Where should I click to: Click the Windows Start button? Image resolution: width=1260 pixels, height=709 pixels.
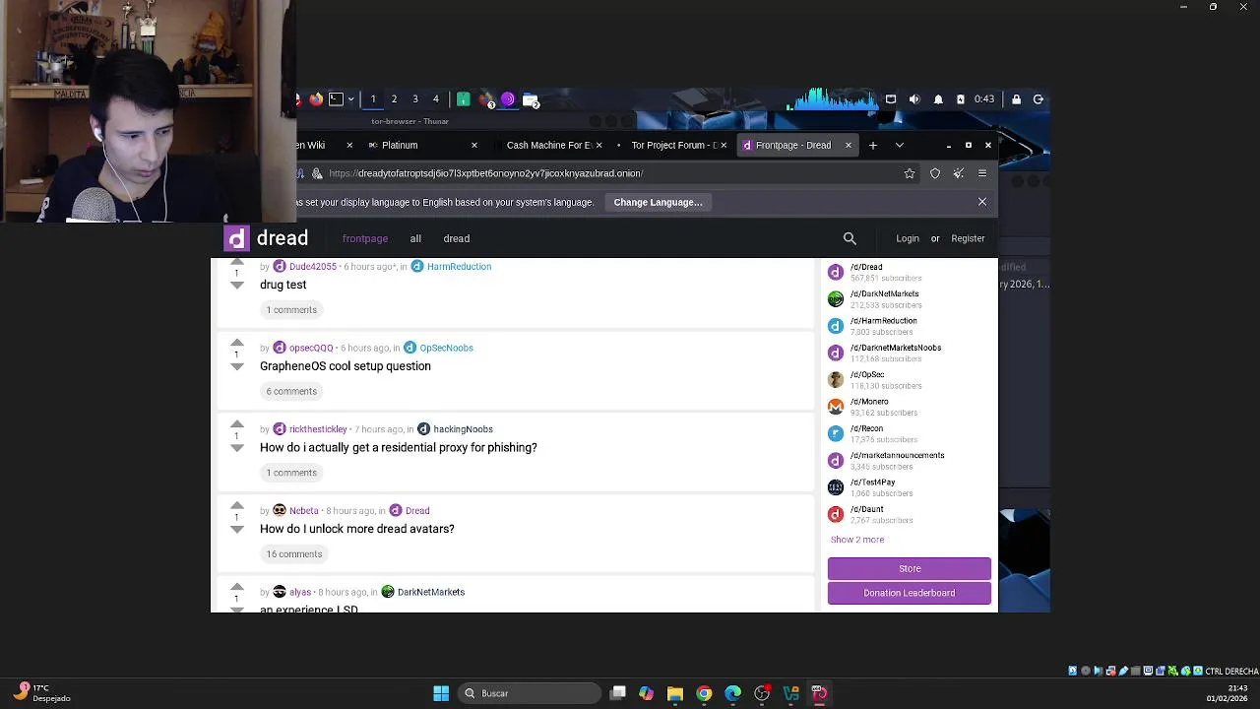coord(441,693)
